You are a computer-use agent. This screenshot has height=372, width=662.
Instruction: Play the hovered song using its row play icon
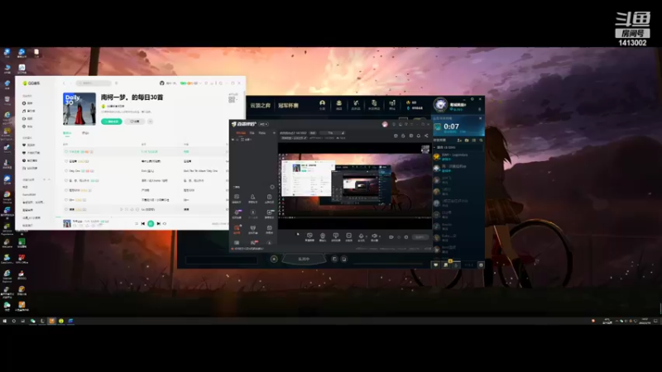pyautogui.click(x=122, y=209)
